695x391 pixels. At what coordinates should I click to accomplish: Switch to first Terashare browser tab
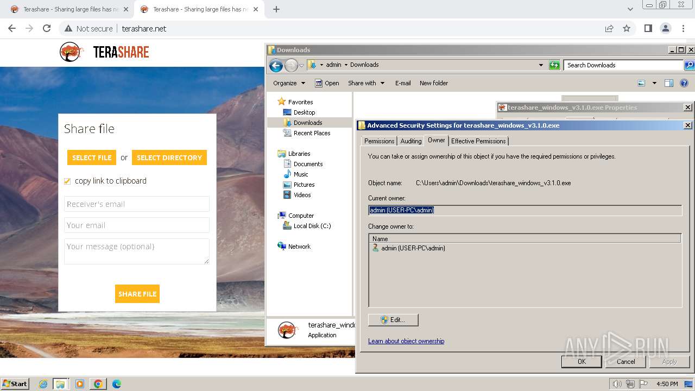pyautogui.click(x=69, y=9)
